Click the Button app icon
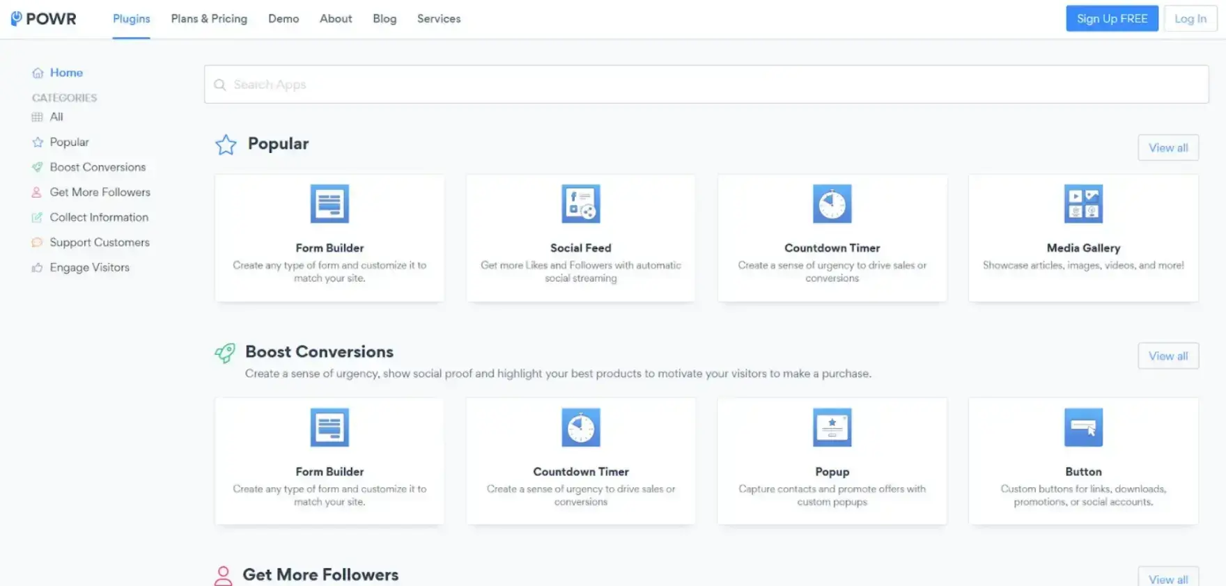 (1083, 427)
